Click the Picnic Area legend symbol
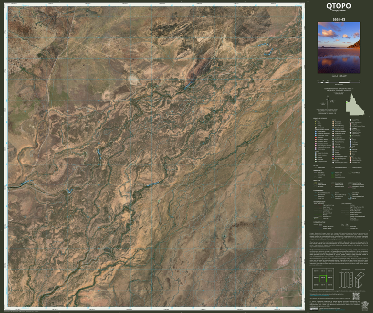The height and width of the screenshot is (313, 373). click(316, 159)
